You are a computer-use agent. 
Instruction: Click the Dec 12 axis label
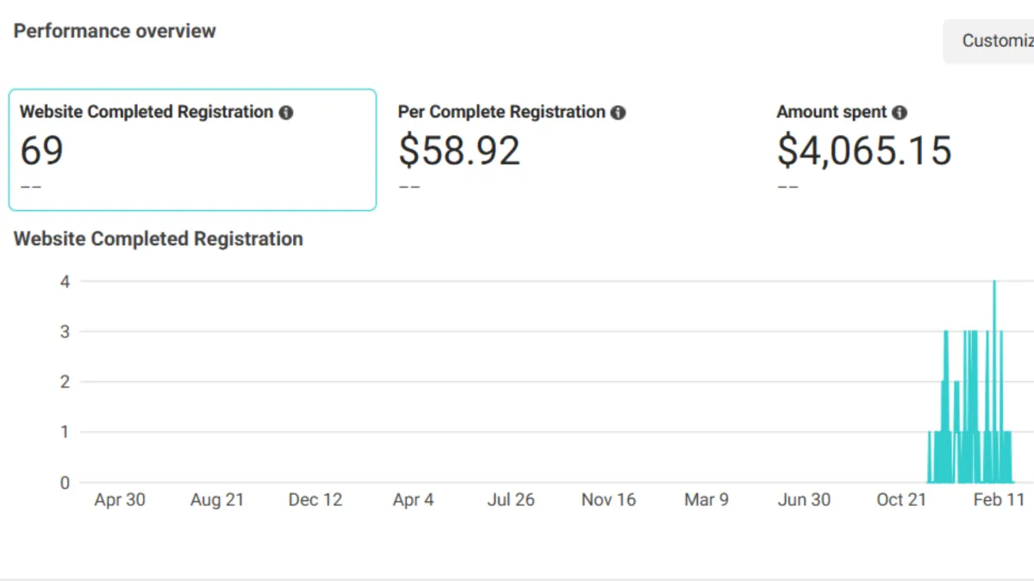coord(315,500)
